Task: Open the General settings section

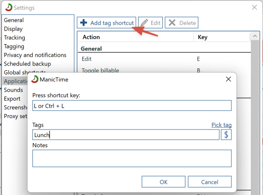Action: (x=14, y=20)
